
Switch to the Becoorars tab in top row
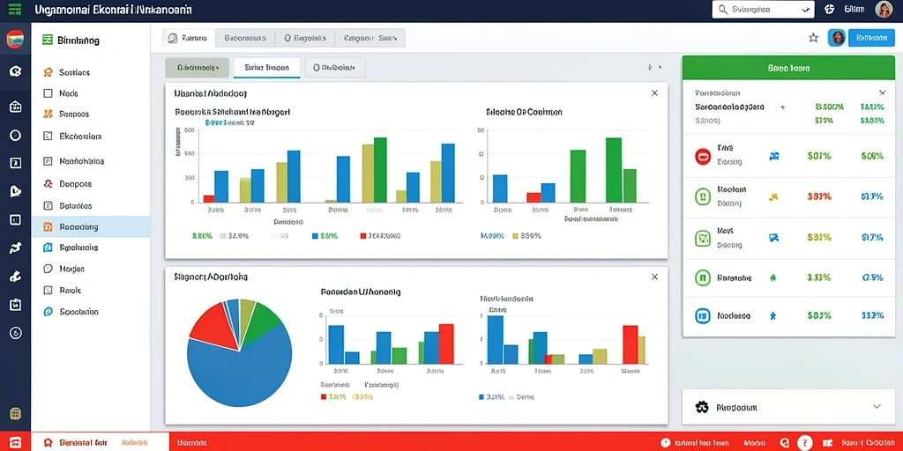[245, 38]
